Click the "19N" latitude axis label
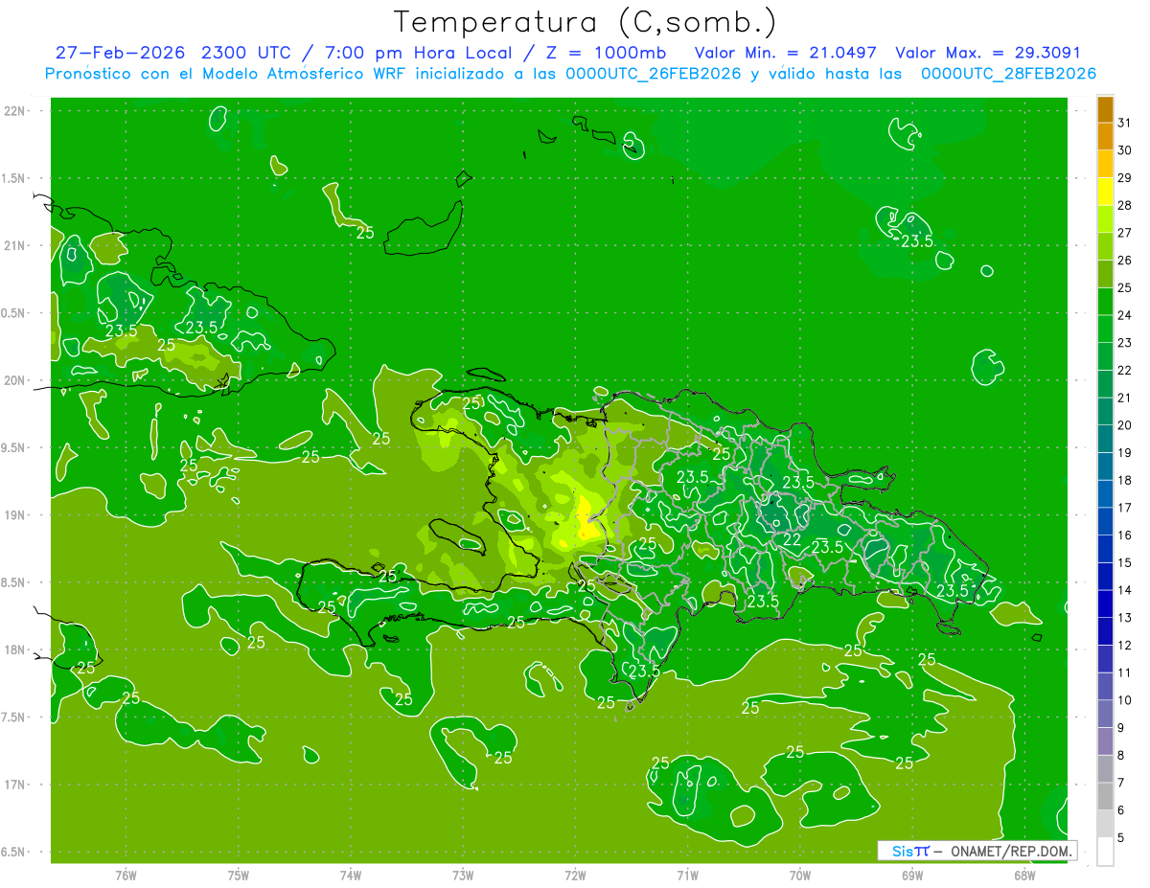 [x=15, y=515]
